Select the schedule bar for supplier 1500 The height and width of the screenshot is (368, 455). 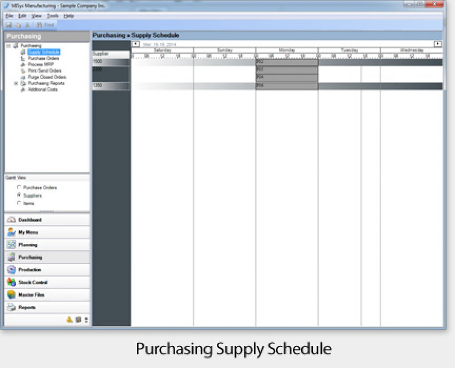[x=287, y=62]
